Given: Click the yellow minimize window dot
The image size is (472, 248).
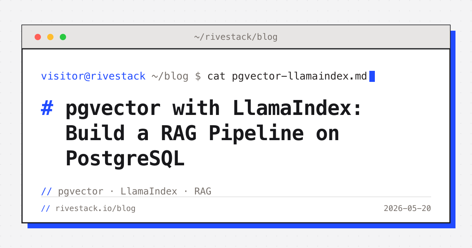Looking at the screenshot, I should (x=50, y=37).
